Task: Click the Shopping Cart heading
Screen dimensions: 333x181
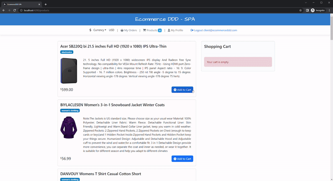Action: click(217, 47)
